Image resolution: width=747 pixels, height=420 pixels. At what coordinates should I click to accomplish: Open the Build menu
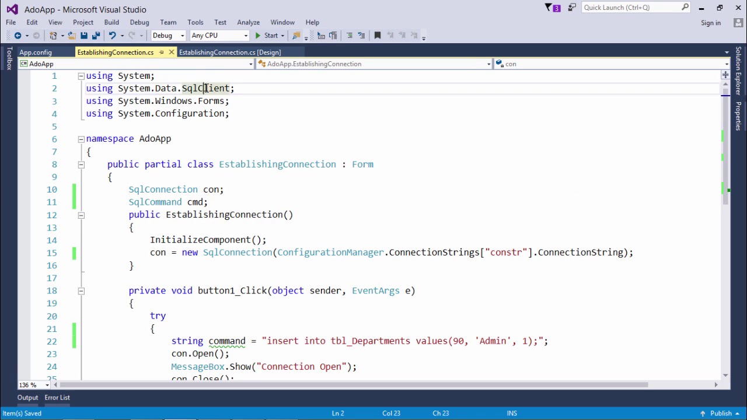point(111,22)
